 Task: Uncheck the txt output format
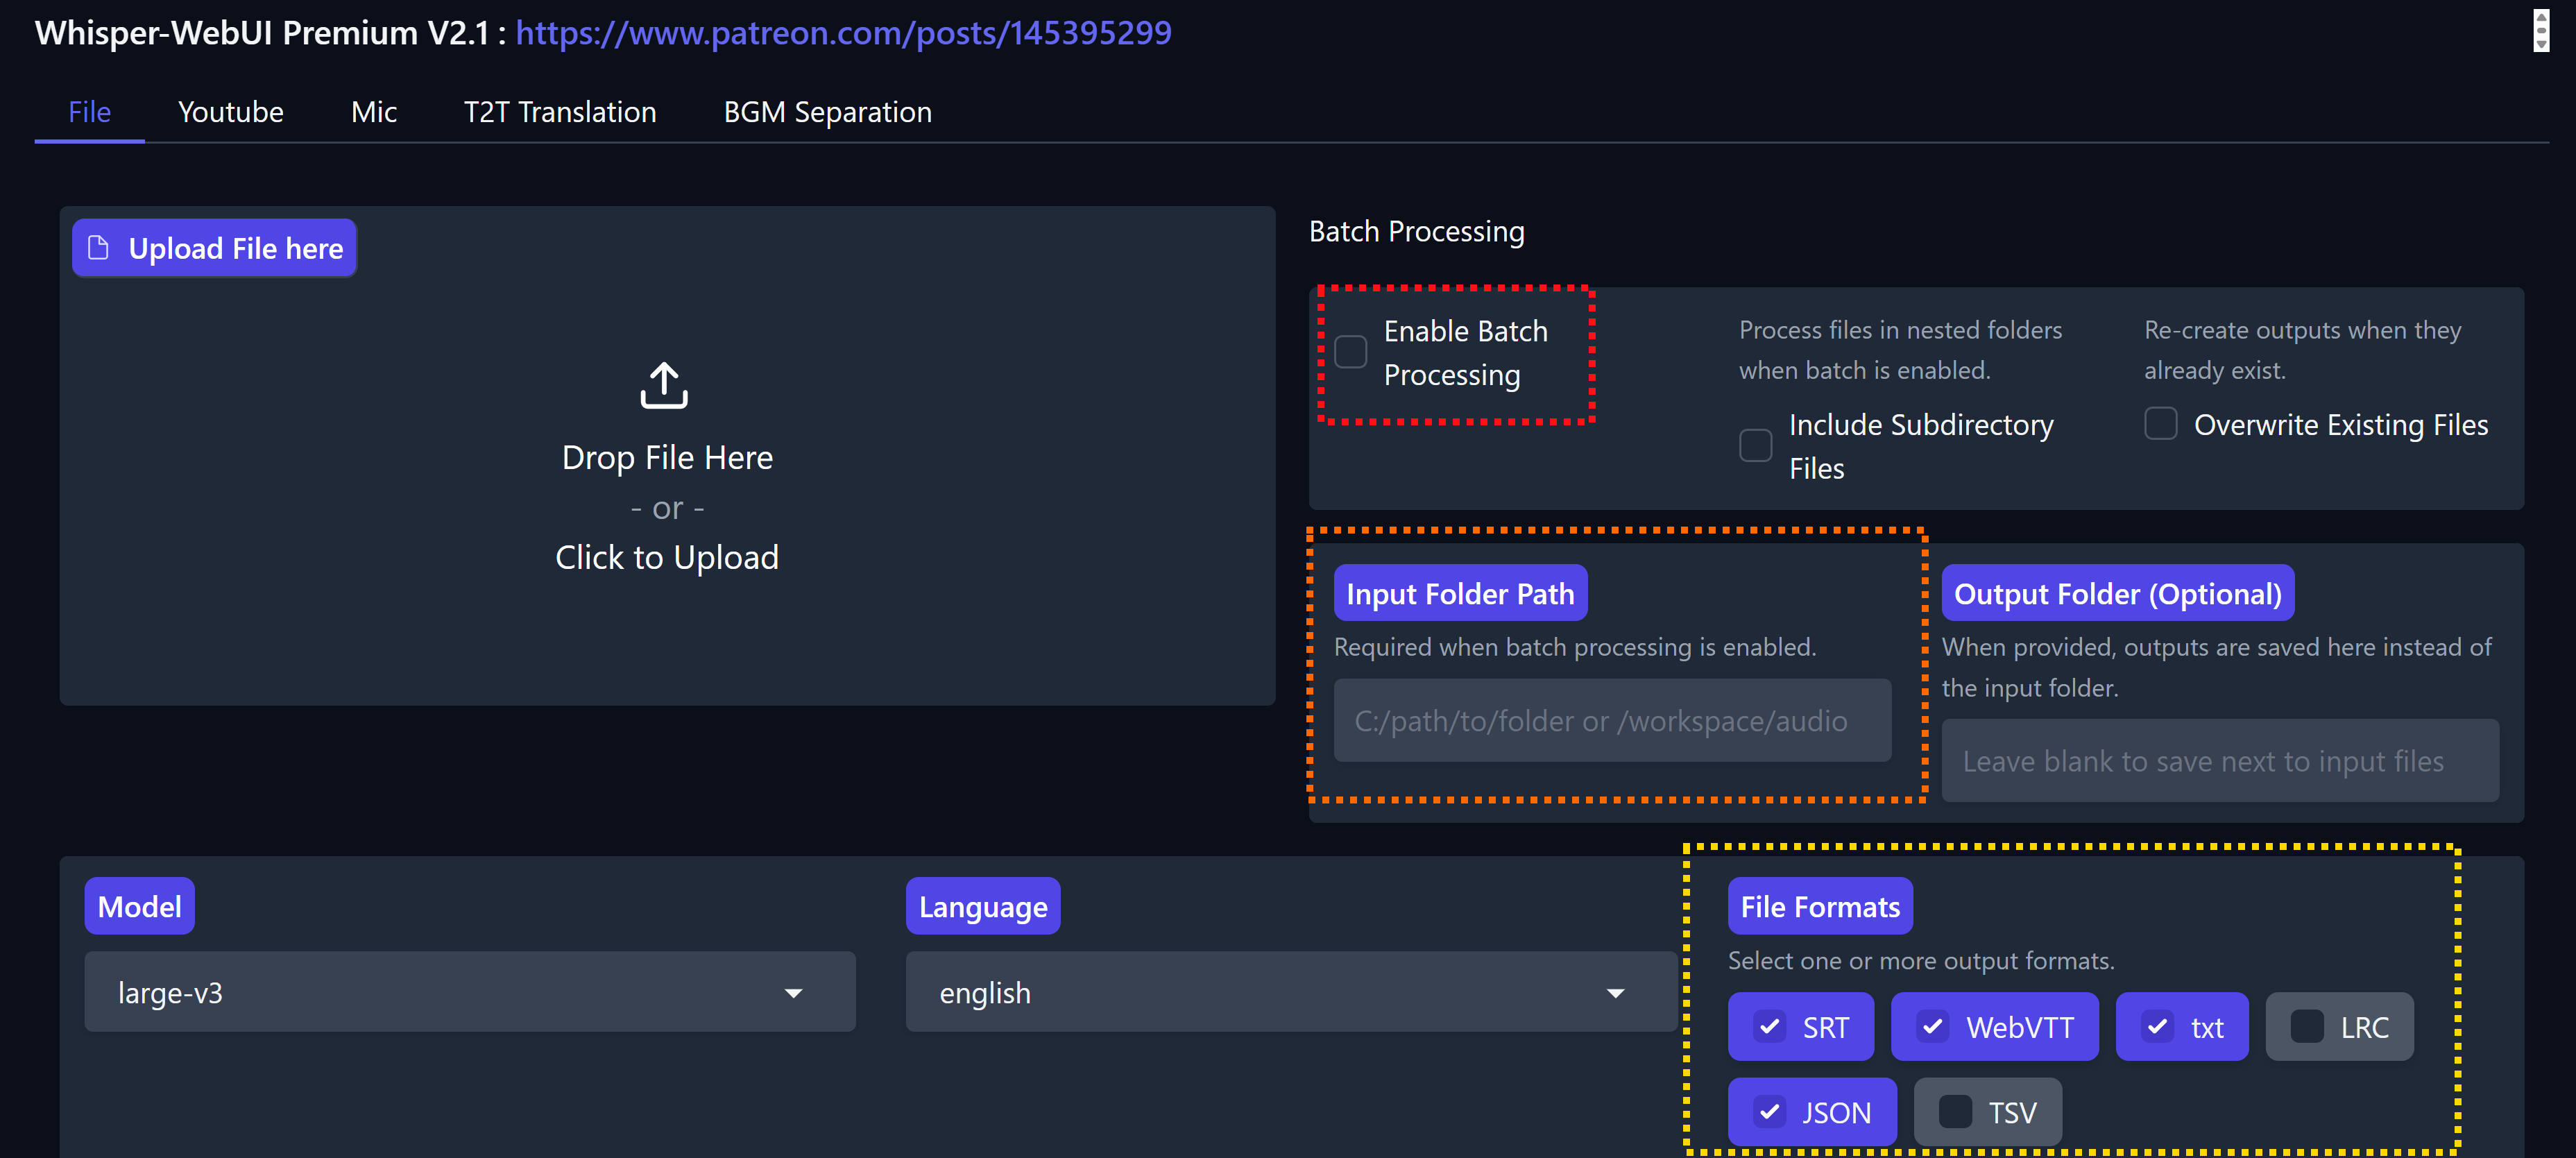(2157, 1027)
